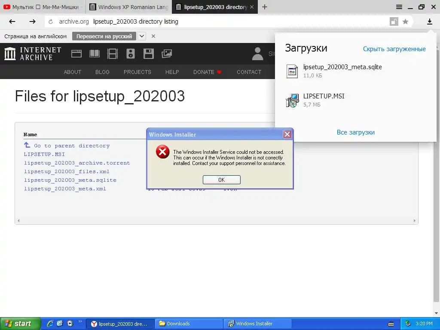The height and width of the screenshot is (330, 440).
Task: Switch to lipsetup_202003 browser taskbar button
Action: [120, 324]
